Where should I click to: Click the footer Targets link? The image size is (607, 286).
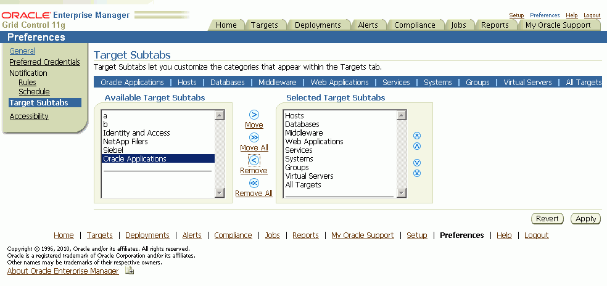99,235
